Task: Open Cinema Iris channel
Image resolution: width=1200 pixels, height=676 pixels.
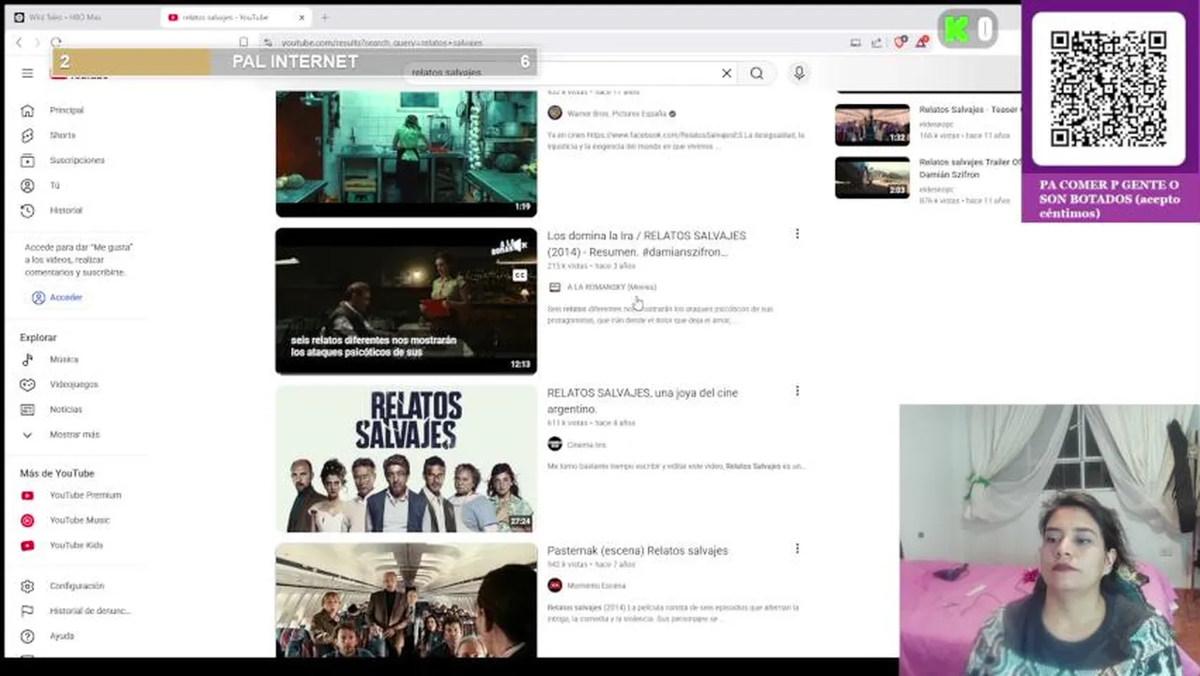Action: (x=586, y=445)
